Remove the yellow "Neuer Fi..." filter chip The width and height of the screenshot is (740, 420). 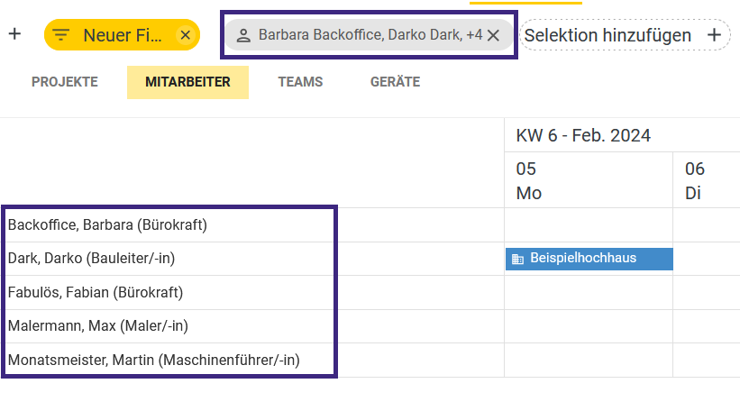(x=185, y=35)
